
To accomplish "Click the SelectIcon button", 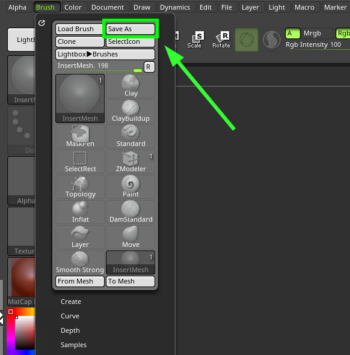I will 130,41.
